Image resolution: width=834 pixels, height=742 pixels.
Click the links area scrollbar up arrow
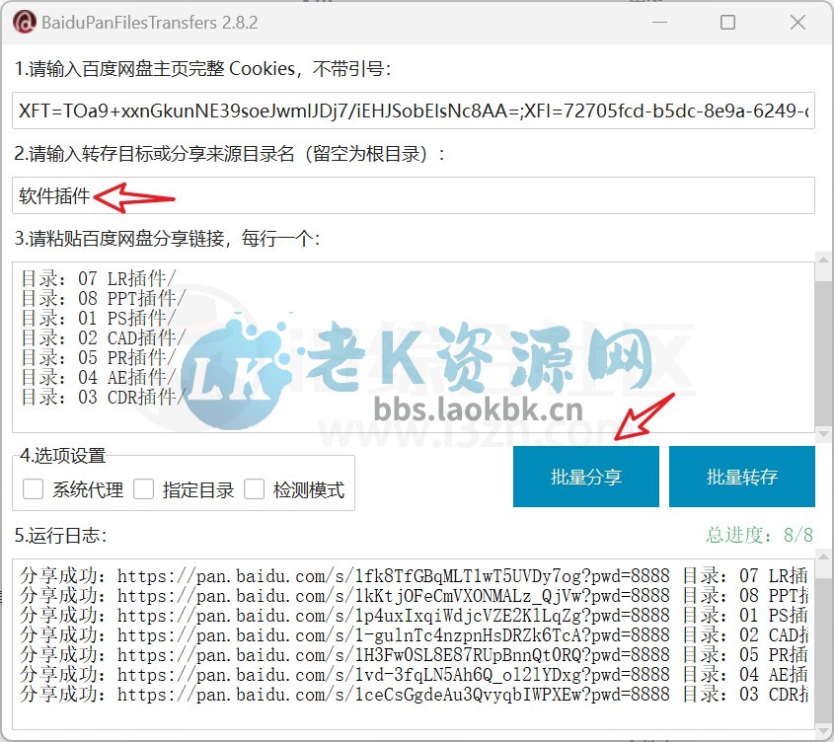[824, 261]
